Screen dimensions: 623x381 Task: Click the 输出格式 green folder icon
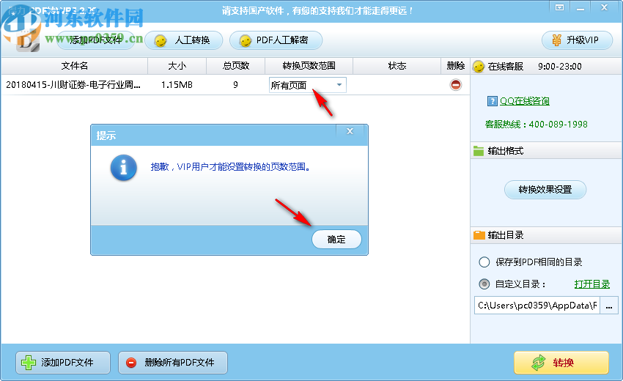pyautogui.click(x=479, y=151)
